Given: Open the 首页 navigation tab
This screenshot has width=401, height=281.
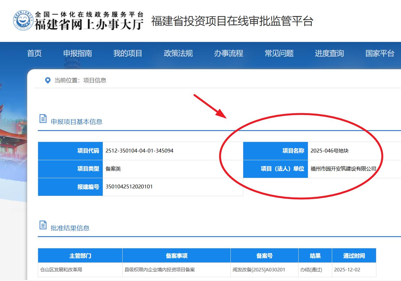Looking at the screenshot, I should pos(34,54).
